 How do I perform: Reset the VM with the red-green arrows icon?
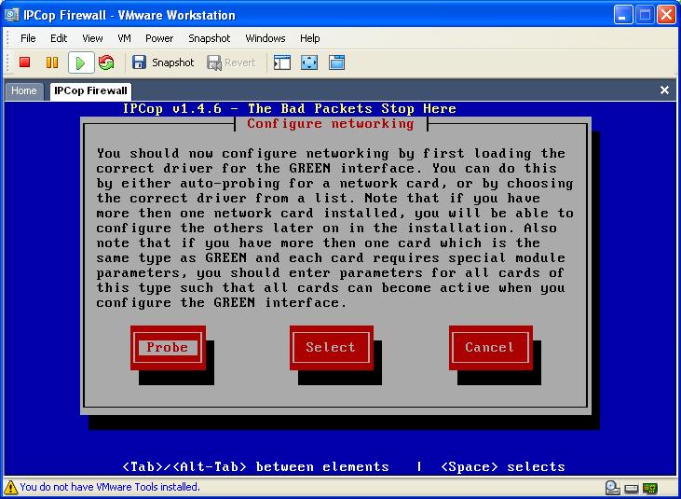[x=106, y=62]
